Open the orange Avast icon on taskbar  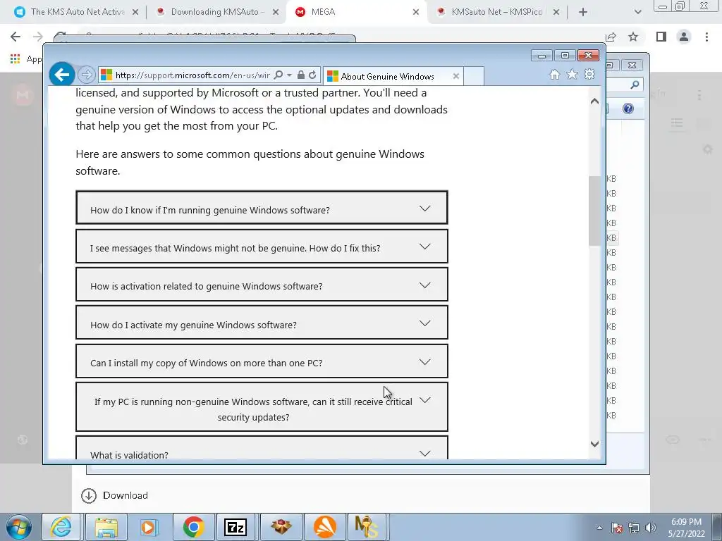pyautogui.click(x=325, y=527)
